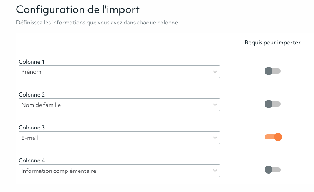Click the 'Colonne 1' field label

pyautogui.click(x=32, y=62)
